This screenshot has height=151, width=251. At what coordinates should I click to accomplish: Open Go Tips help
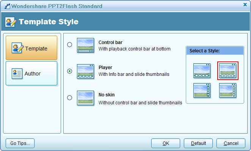[x=20, y=143]
